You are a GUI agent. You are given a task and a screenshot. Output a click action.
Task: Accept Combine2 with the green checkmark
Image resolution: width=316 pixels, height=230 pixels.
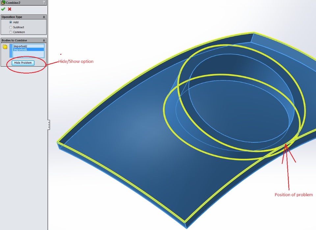(x=3, y=9)
